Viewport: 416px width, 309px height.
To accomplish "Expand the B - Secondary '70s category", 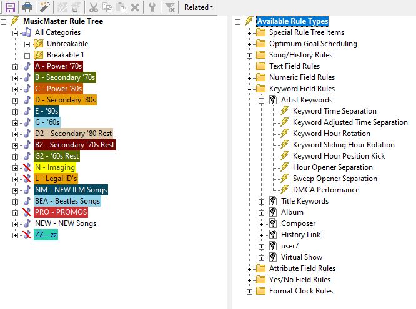I will pos(16,78).
